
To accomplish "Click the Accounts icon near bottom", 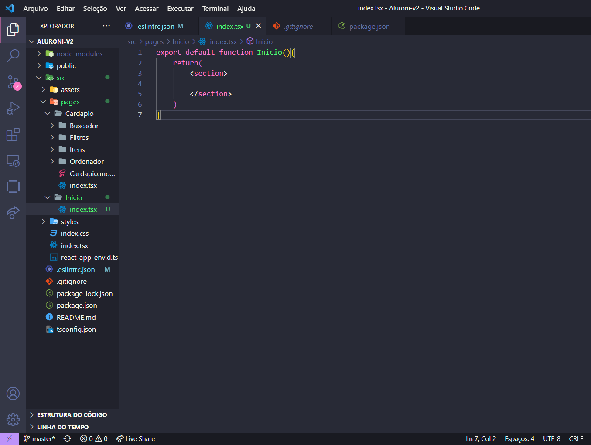I will pyautogui.click(x=13, y=393).
